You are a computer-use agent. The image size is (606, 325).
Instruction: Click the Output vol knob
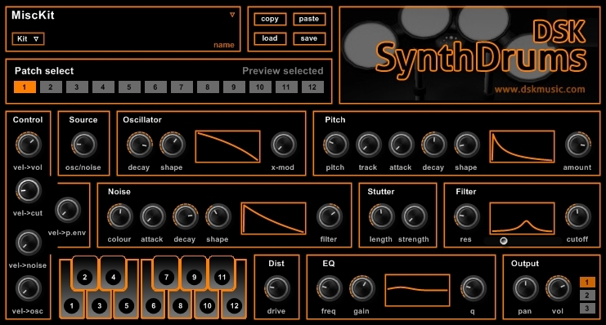tap(558, 288)
